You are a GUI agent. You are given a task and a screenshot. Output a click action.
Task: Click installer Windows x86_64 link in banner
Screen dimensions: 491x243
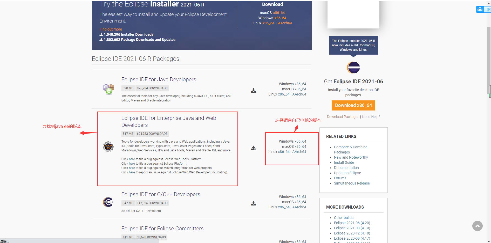280,18
